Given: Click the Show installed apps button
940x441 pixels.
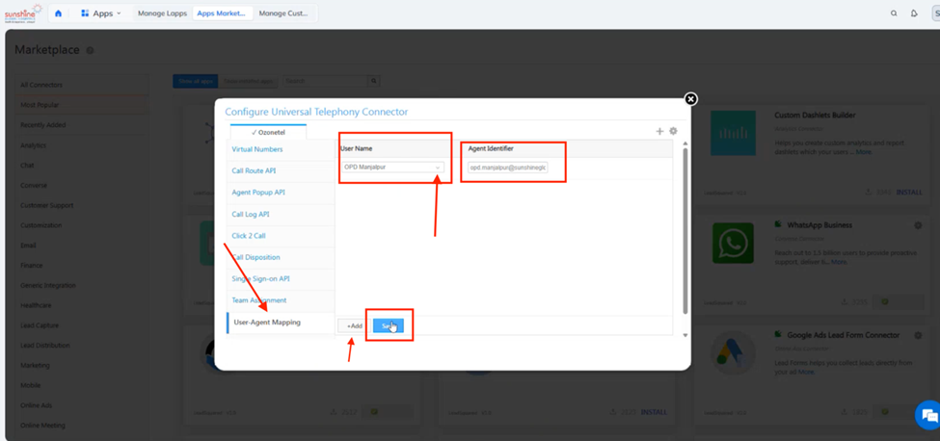Looking at the screenshot, I should (248, 81).
